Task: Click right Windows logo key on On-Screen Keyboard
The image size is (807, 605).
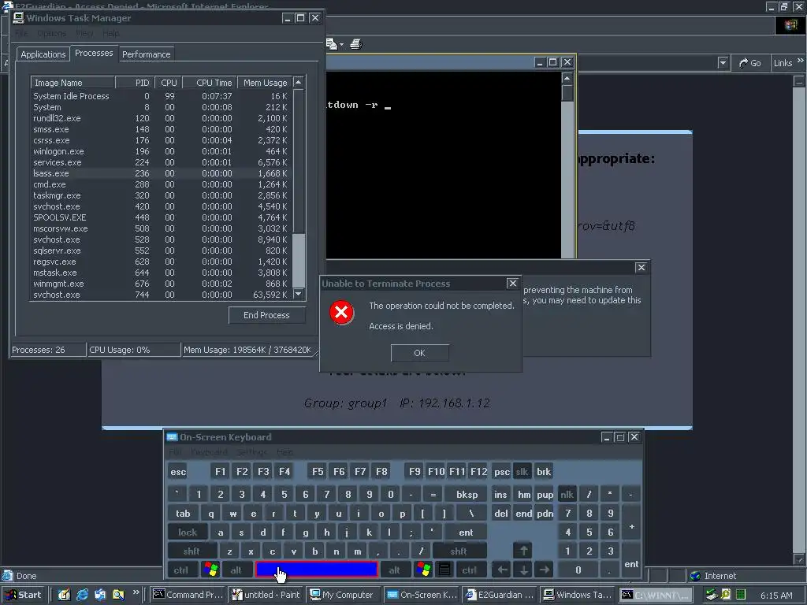Action: coord(423,570)
